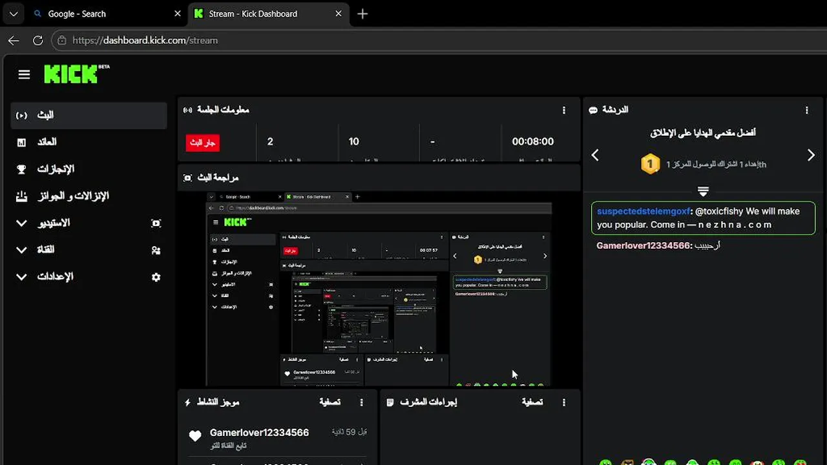Viewport: 827px width, 465px height.
Task: View site information icon in the address bar
Action: [x=61, y=40]
